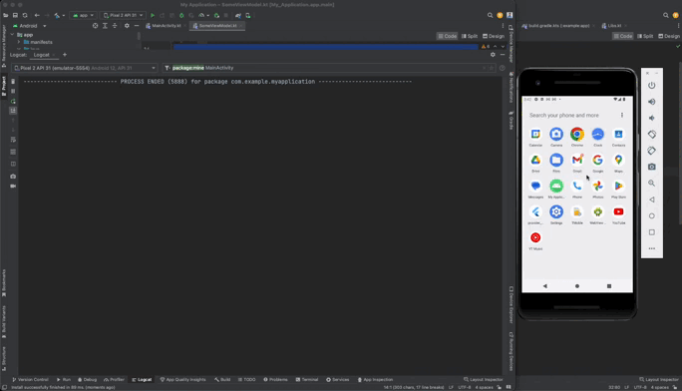Open the logcat device selector dropdown
682x391 pixels.
pos(85,68)
